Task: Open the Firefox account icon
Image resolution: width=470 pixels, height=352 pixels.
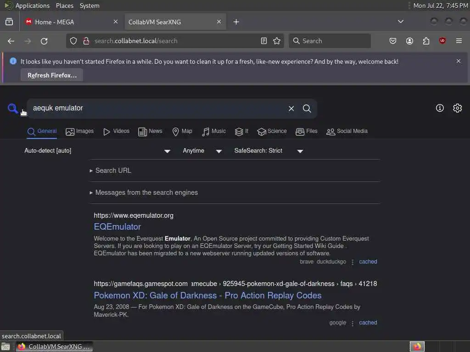Action: tap(409, 41)
